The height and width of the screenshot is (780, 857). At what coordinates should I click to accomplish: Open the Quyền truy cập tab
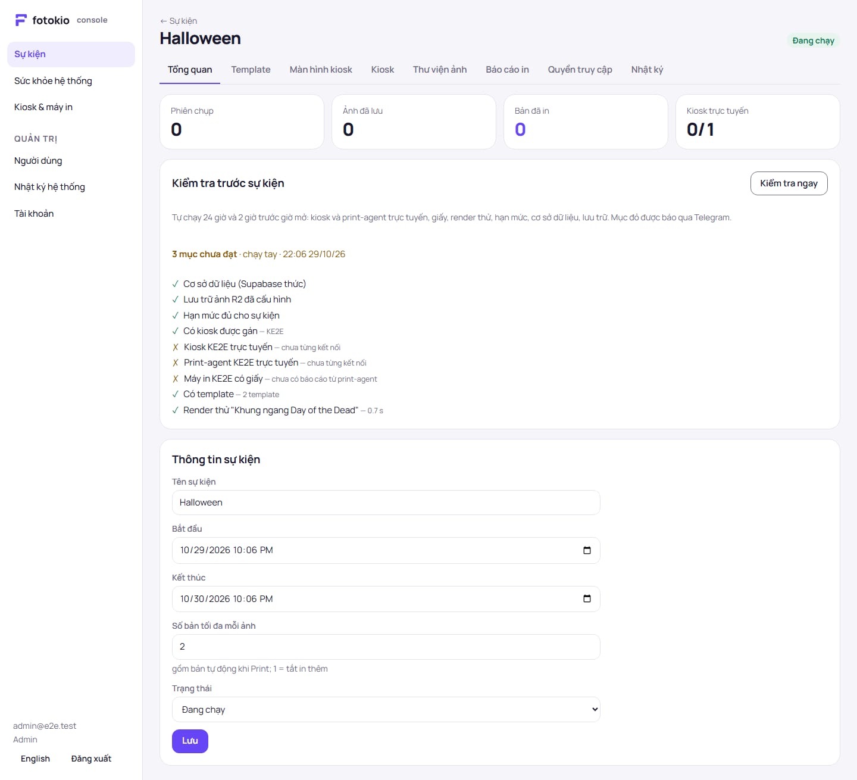[580, 70]
